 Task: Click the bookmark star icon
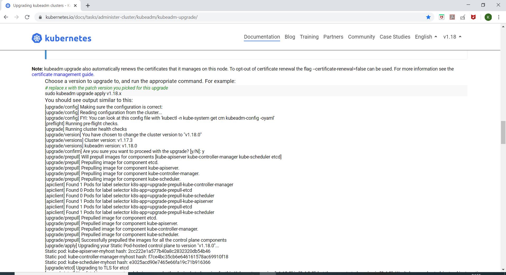coord(428,17)
